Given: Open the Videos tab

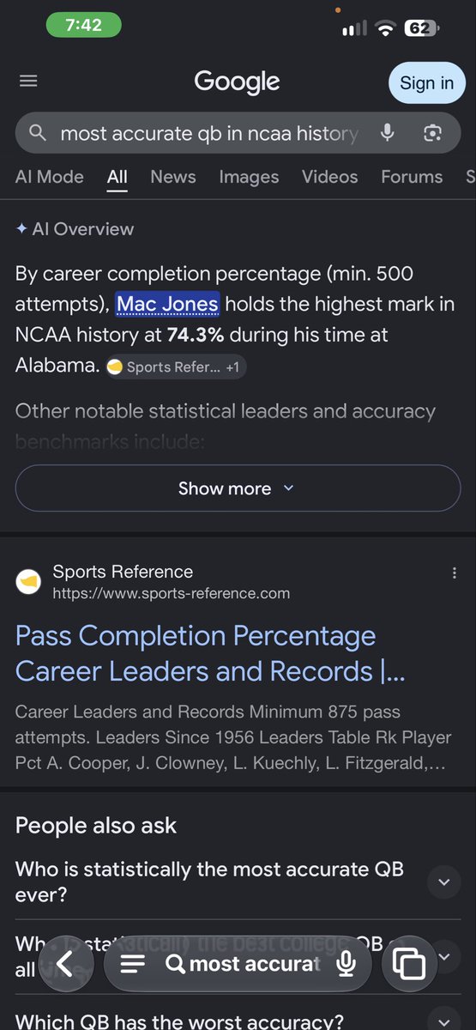Looking at the screenshot, I should pos(329,177).
